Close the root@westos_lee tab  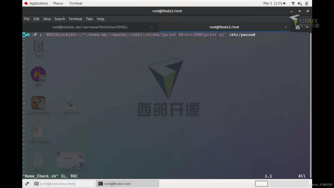click(x=152, y=27)
